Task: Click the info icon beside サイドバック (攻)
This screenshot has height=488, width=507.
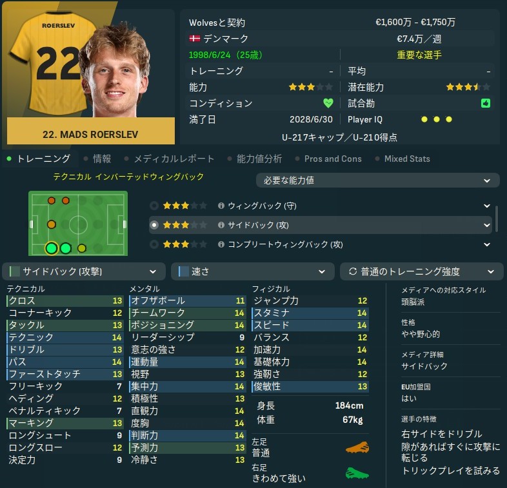Action: coord(221,225)
